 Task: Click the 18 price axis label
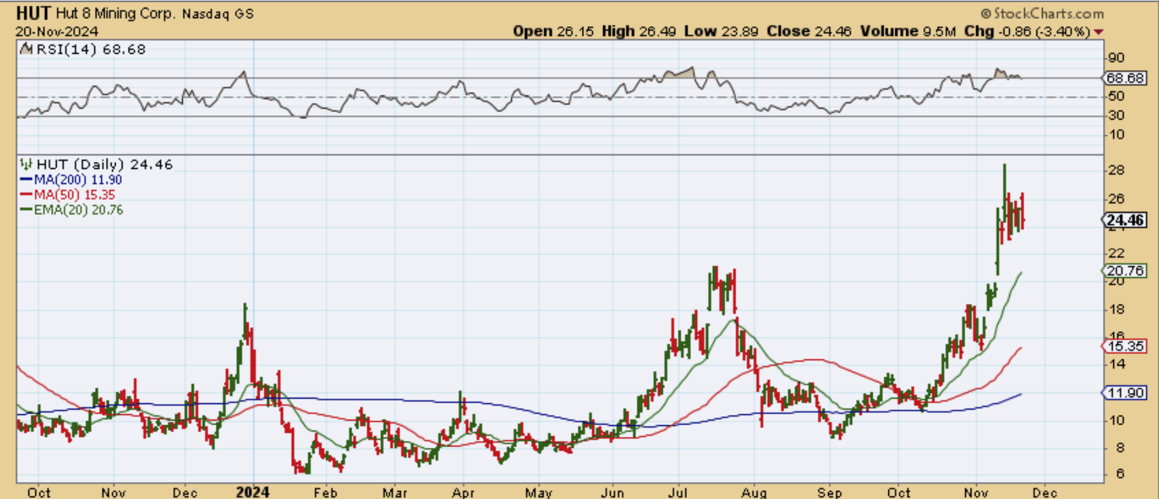pos(1116,310)
